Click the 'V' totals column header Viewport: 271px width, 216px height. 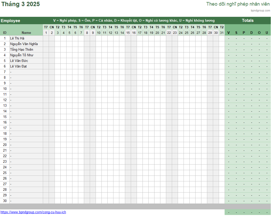[x=228, y=33]
